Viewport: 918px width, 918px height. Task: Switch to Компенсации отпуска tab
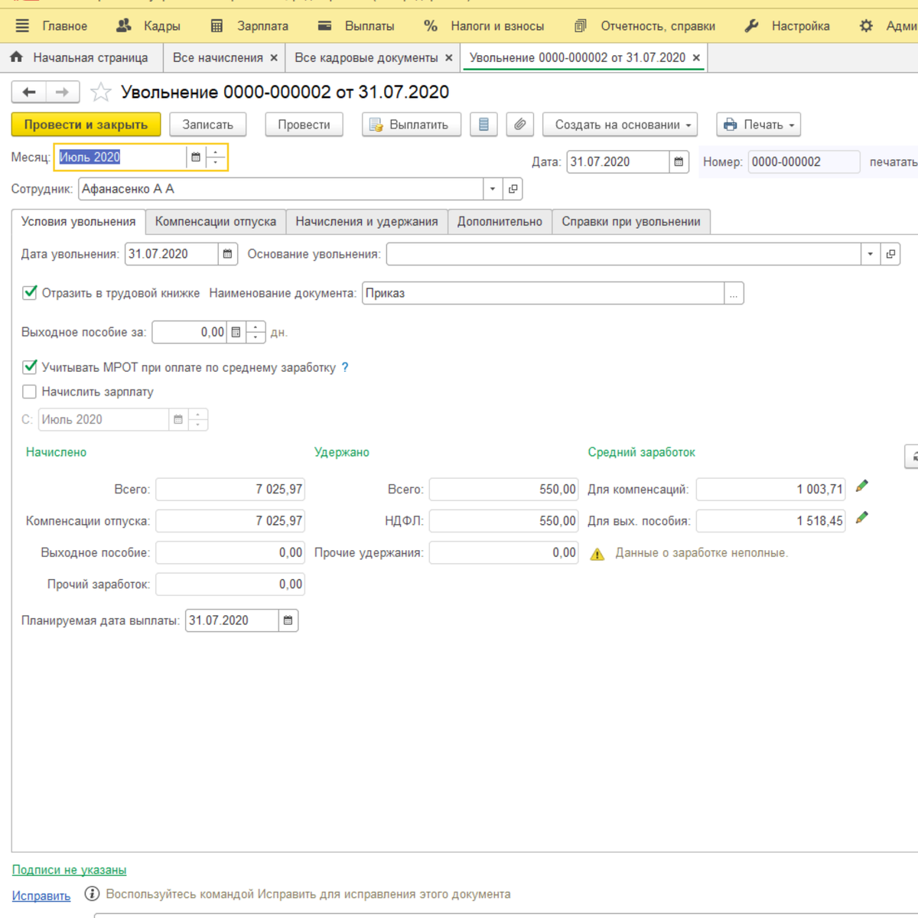(x=216, y=222)
